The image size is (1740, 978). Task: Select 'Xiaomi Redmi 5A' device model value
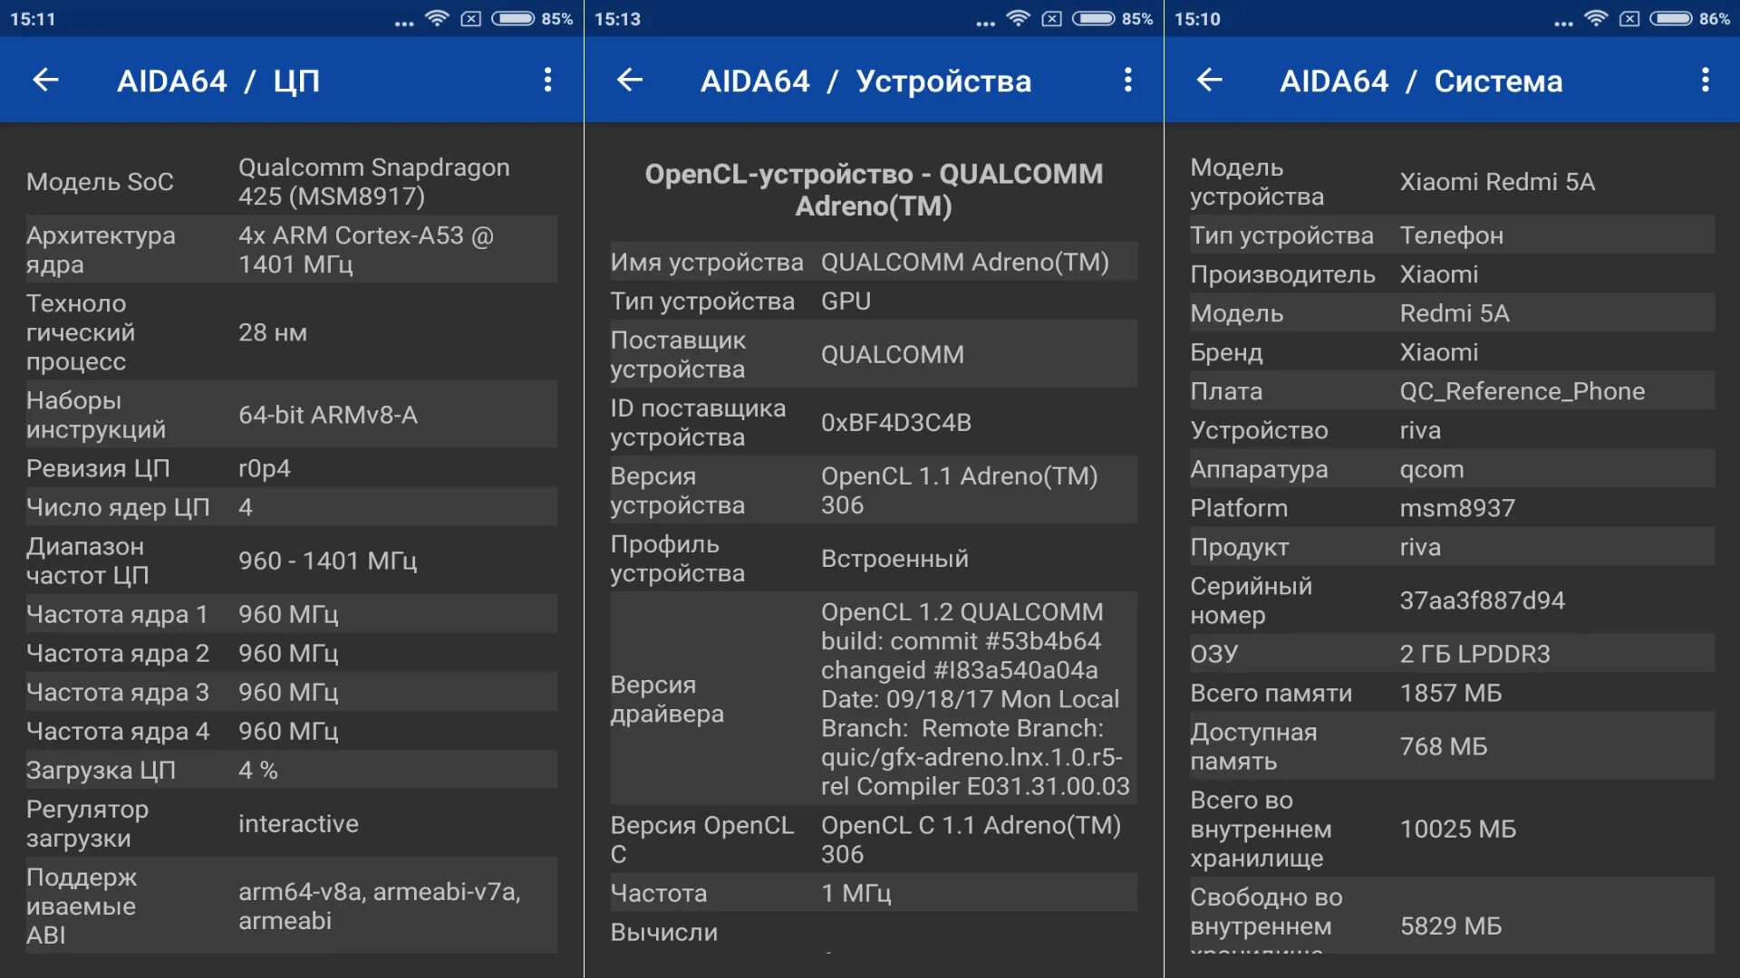(1497, 182)
